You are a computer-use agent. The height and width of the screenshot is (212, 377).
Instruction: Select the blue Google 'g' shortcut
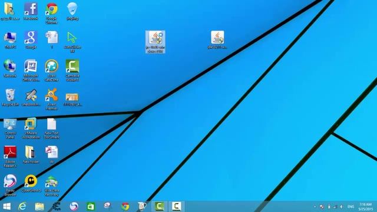(x=31, y=40)
